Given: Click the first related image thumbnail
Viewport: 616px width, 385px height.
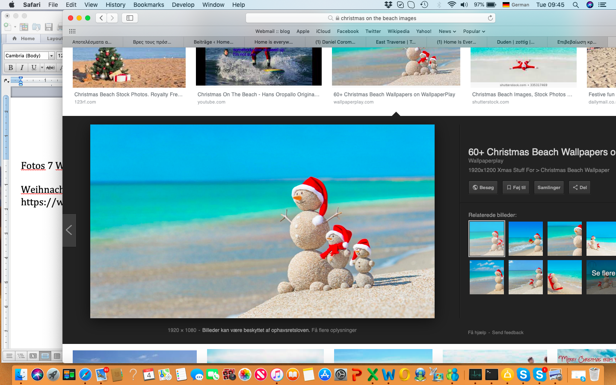Looking at the screenshot, I should click(x=487, y=239).
